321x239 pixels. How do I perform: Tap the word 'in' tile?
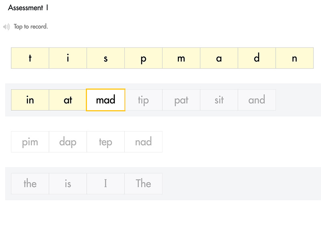(30, 100)
